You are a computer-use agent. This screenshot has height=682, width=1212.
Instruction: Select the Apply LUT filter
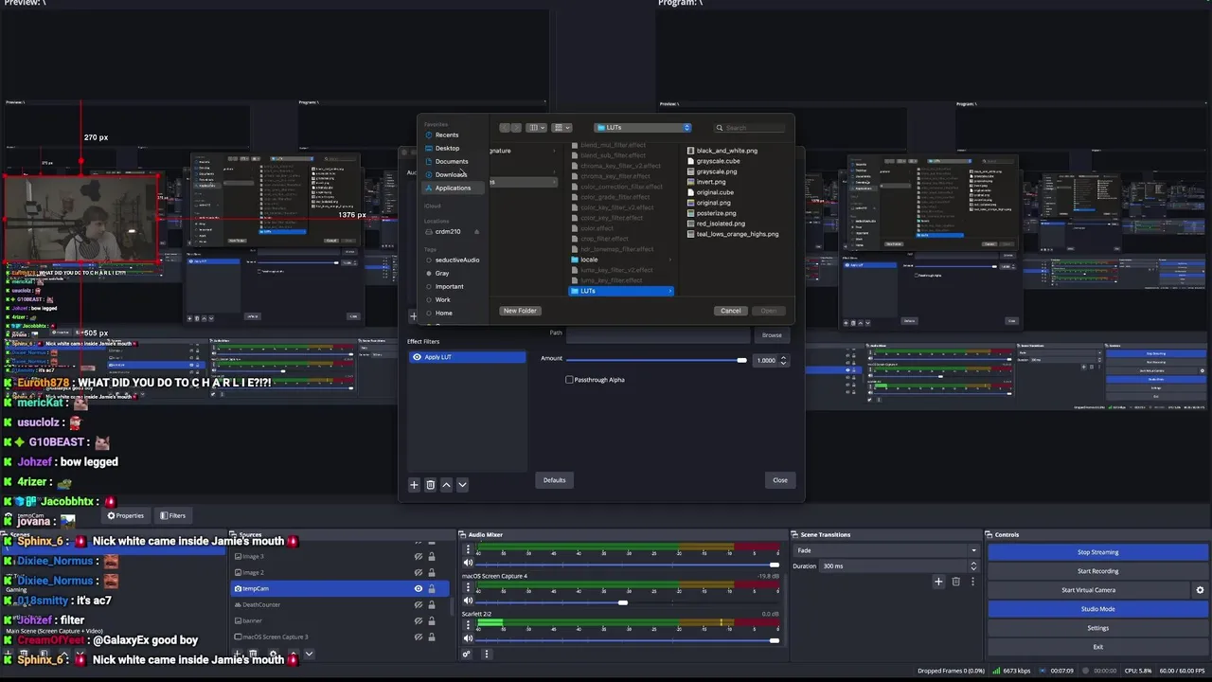click(x=467, y=357)
